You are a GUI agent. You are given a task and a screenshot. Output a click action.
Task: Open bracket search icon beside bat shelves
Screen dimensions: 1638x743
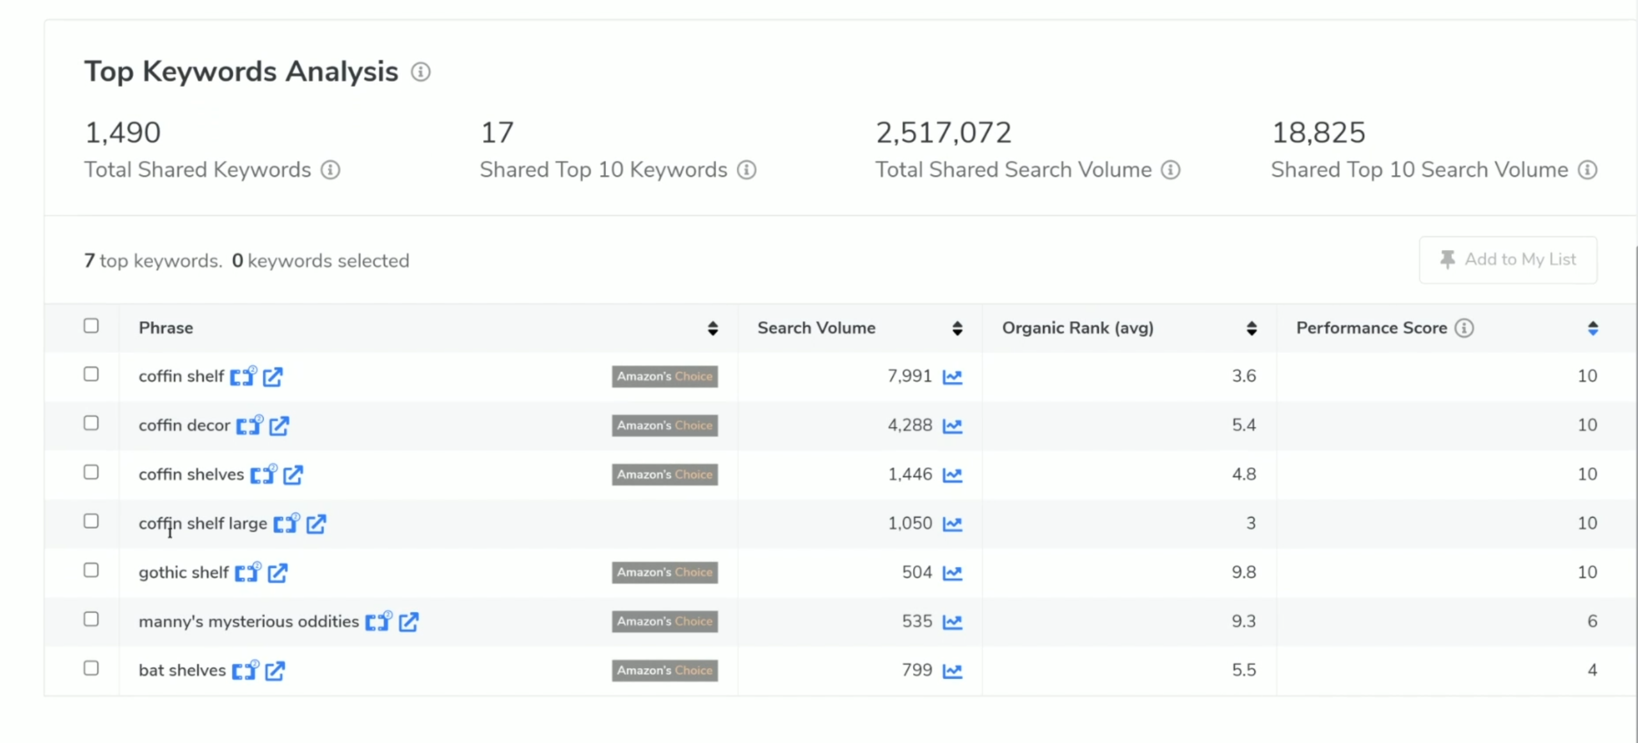[245, 671]
